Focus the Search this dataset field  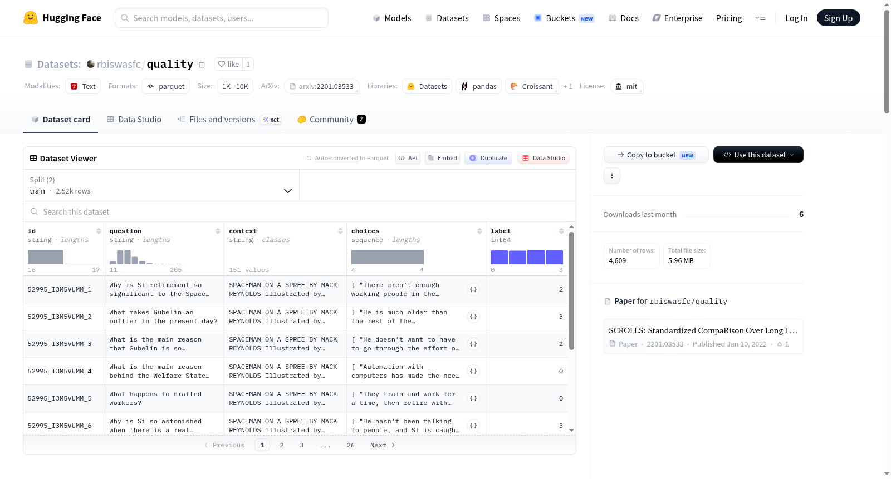click(300, 212)
